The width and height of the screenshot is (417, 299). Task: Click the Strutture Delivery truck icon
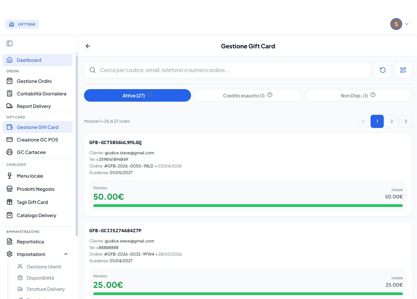click(x=20, y=289)
